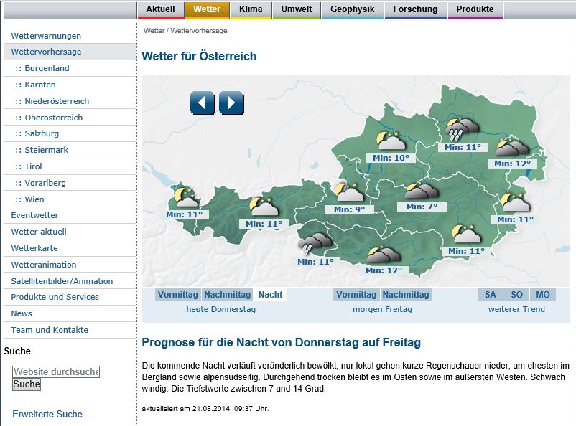Click the southern Steiermark moon-cloud icon

466,234
